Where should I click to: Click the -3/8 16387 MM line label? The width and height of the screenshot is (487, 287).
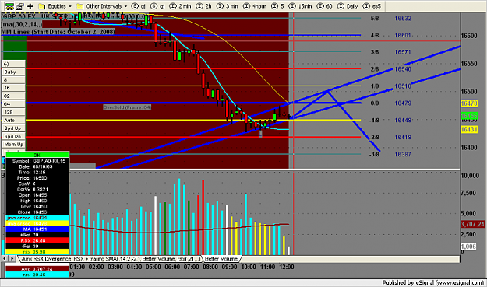pyautogui.click(x=390, y=154)
